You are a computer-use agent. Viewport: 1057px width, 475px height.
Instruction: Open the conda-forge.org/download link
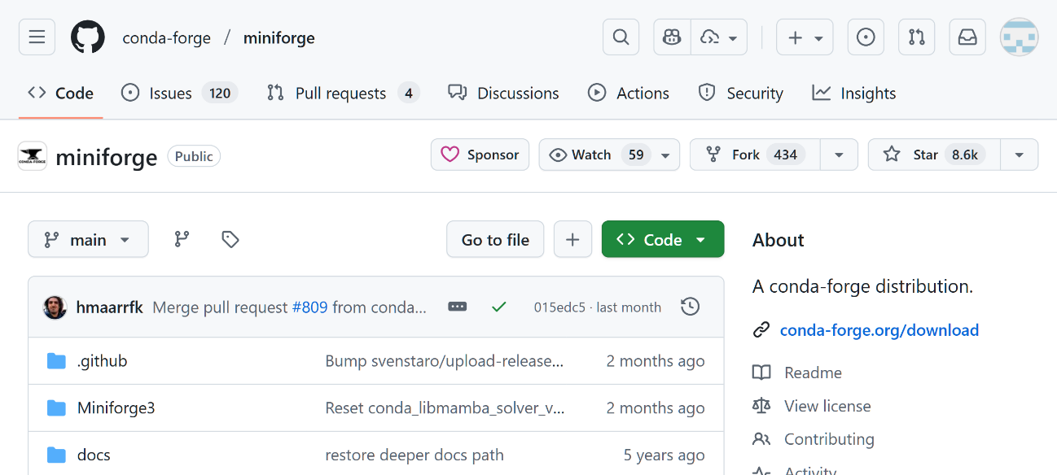(879, 330)
